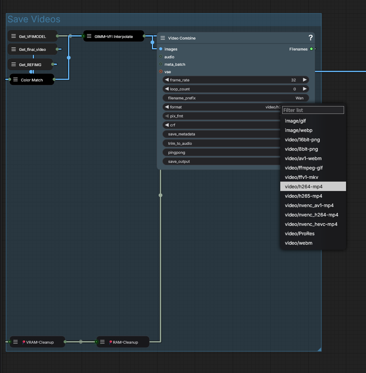Click the Filenames output socket
366x373 pixels.
311,49
